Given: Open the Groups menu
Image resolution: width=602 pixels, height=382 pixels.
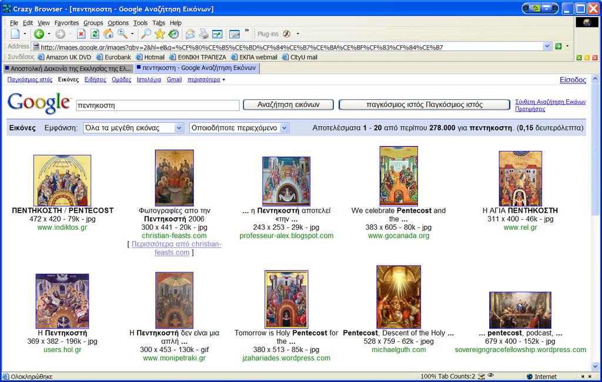Looking at the screenshot, I should click(93, 23).
